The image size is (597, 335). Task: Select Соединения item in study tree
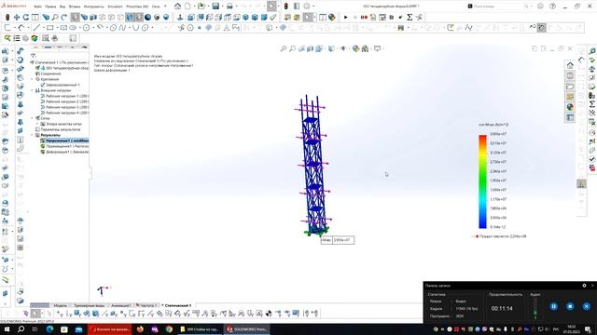[x=48, y=74]
